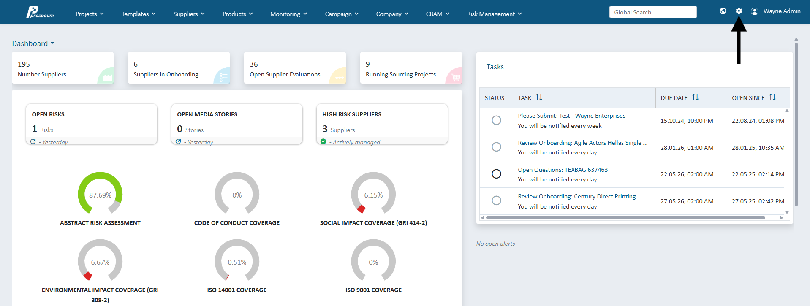Open the Suppliers in Onboarding card

[179, 68]
